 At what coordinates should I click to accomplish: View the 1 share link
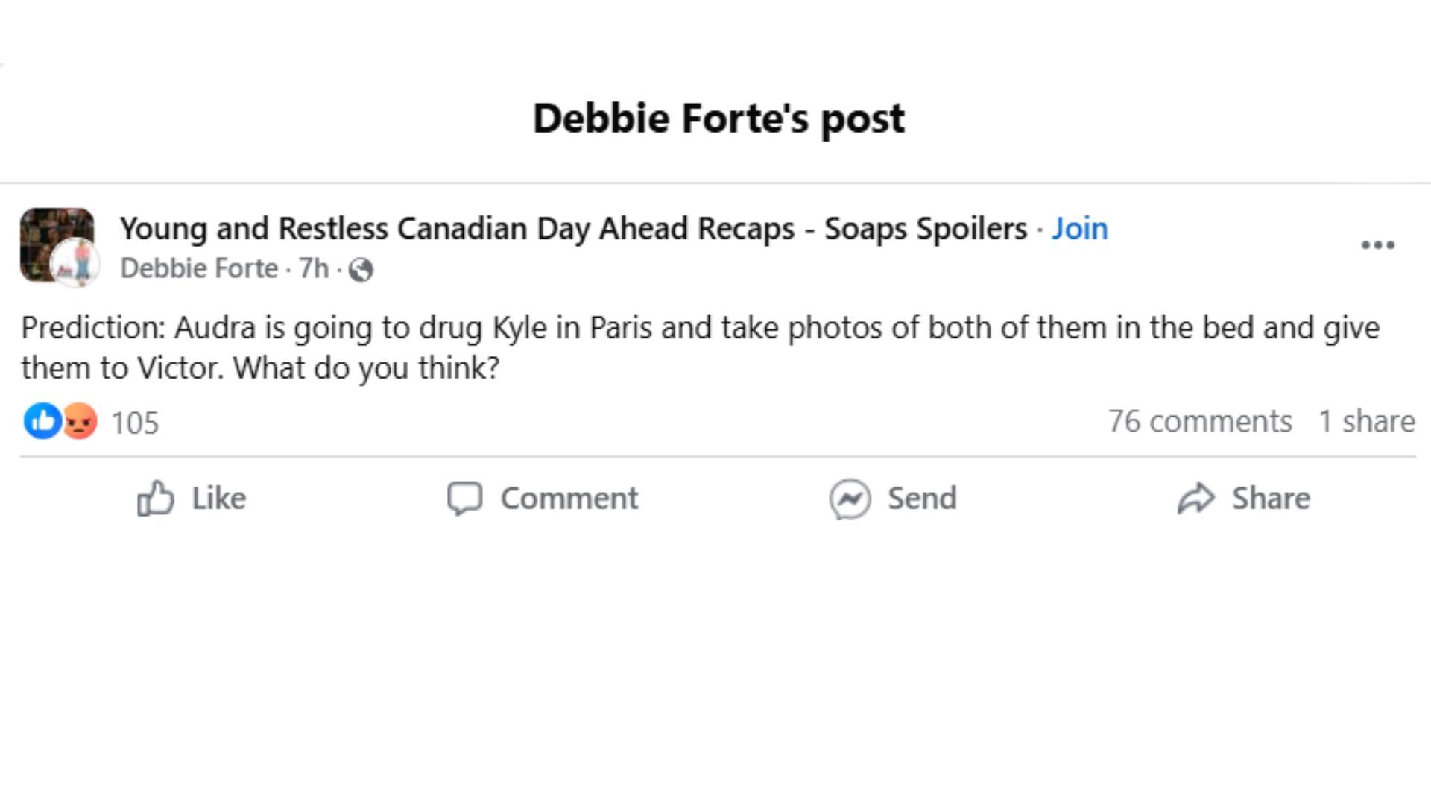(1366, 421)
